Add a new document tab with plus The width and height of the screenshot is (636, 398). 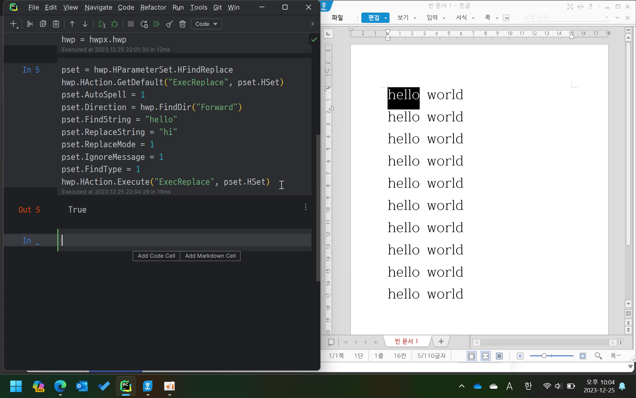[441, 341]
